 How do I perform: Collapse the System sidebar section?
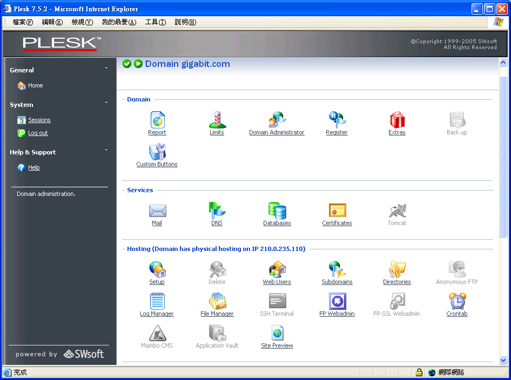(106, 103)
